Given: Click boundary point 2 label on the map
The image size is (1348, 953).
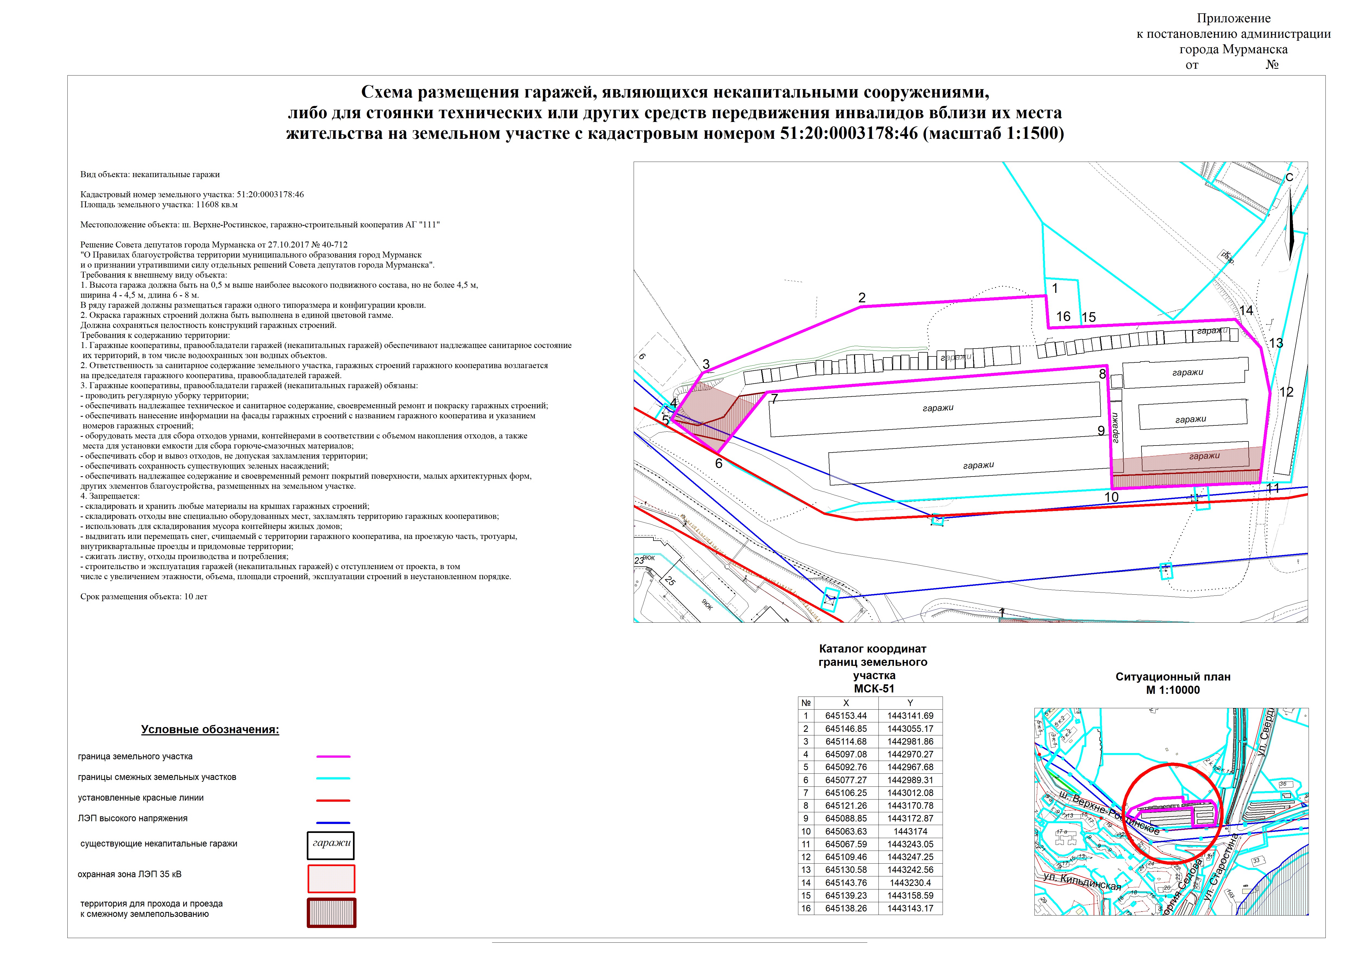Looking at the screenshot, I should click(x=861, y=297).
